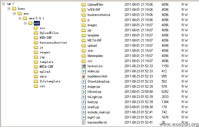Select loaddemo.html file name
Screen dimensions: 199x127
pyautogui.click(x=97, y=76)
